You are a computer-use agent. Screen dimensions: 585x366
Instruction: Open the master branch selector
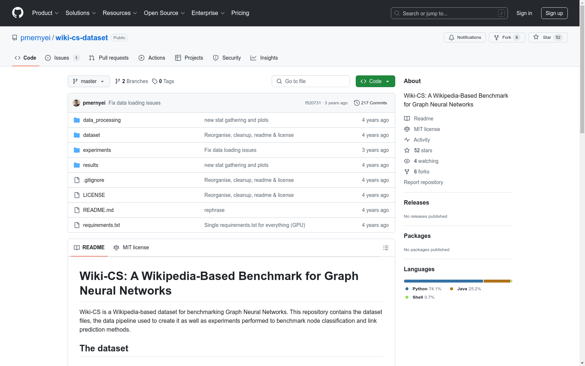click(x=89, y=81)
